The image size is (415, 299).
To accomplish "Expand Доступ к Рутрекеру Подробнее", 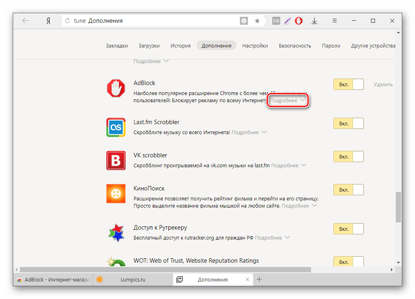I will (x=272, y=238).
